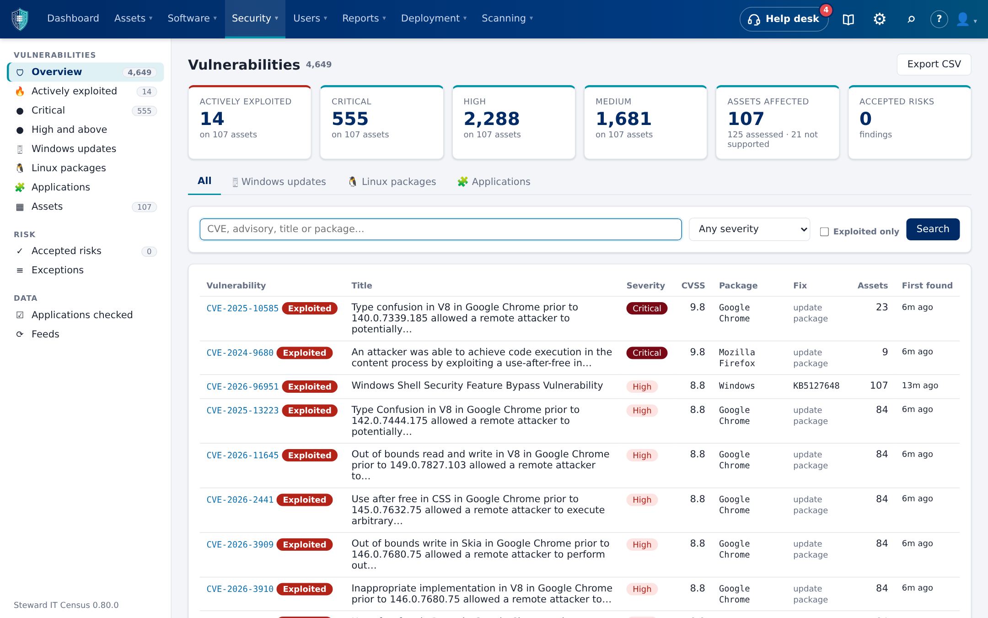Click the Export CSV button
The width and height of the screenshot is (988, 618).
pos(934,64)
